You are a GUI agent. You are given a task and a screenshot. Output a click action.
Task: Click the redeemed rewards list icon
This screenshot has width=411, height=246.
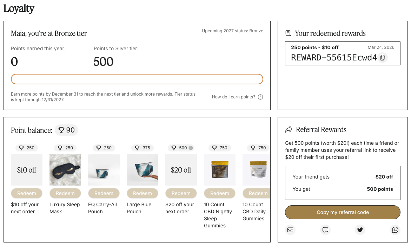point(289,33)
